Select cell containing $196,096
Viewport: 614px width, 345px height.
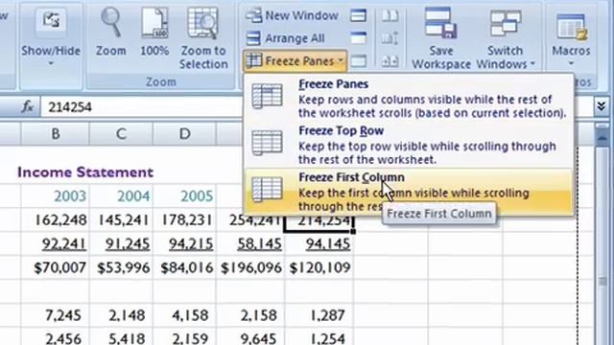250,267
